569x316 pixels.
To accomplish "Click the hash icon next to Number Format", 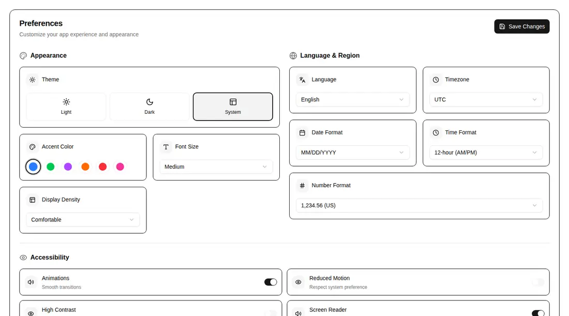I will (x=302, y=186).
